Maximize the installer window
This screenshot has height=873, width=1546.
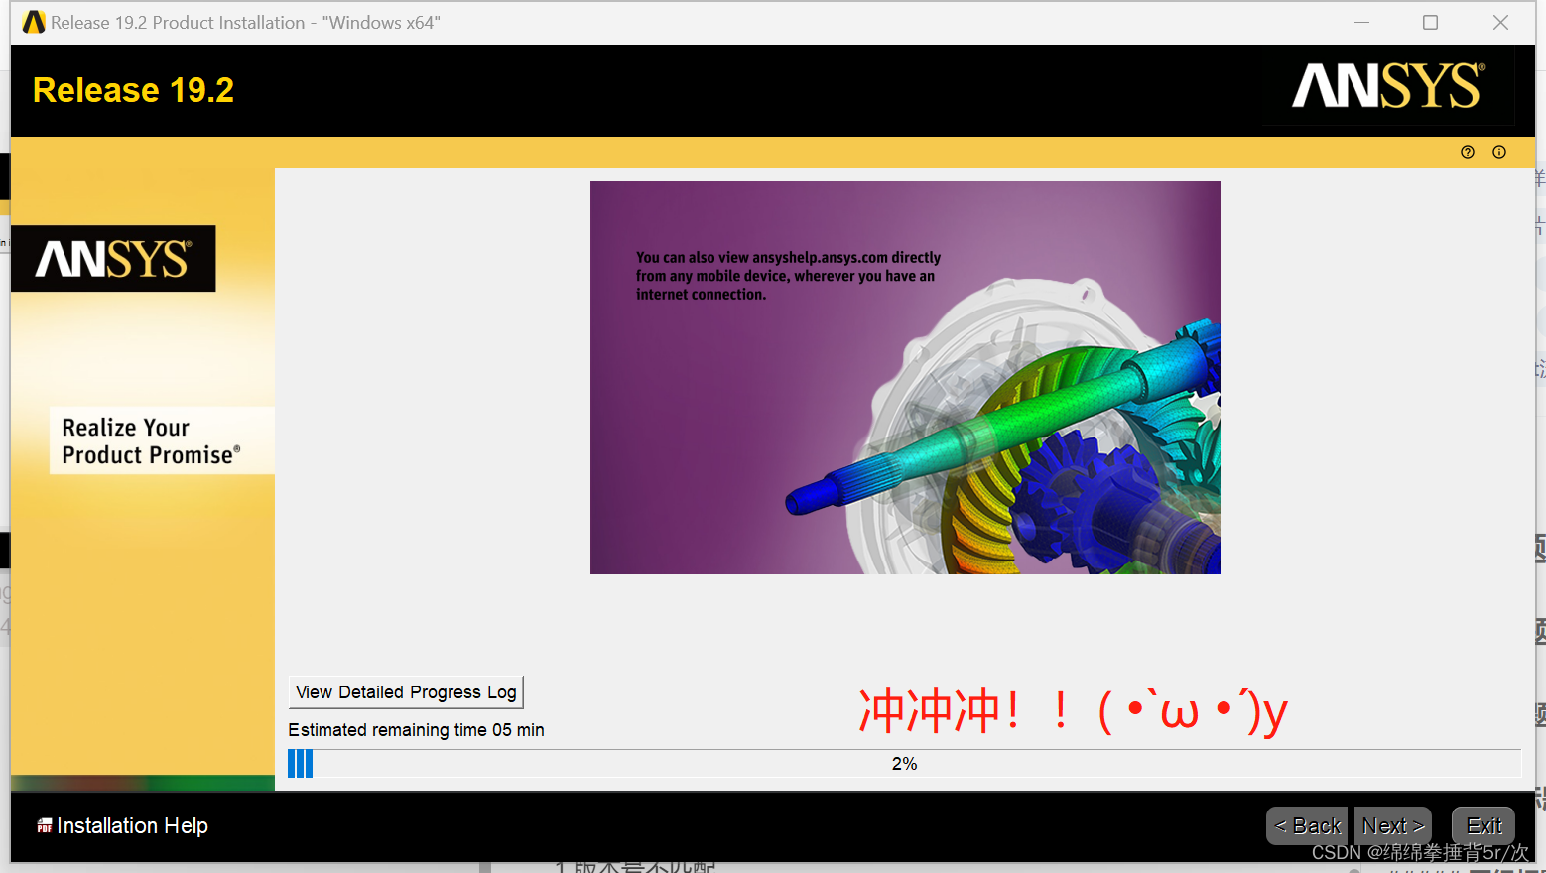pyautogui.click(x=1430, y=22)
